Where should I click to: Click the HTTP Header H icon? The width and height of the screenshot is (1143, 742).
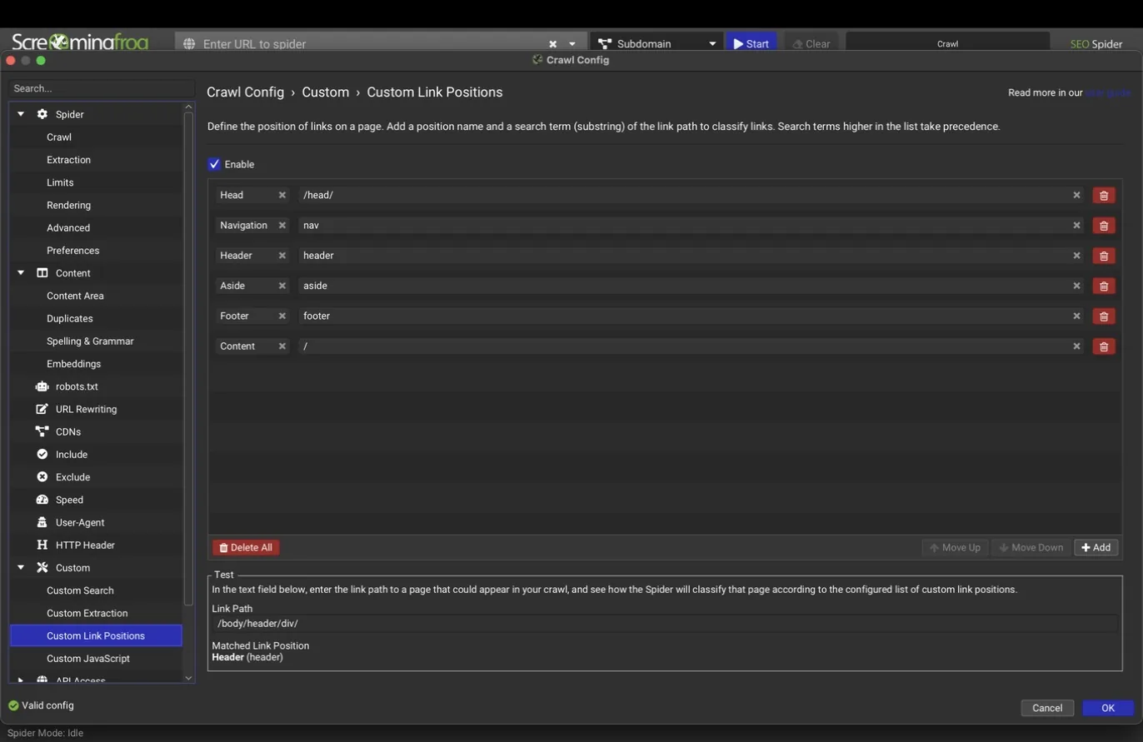[42, 545]
